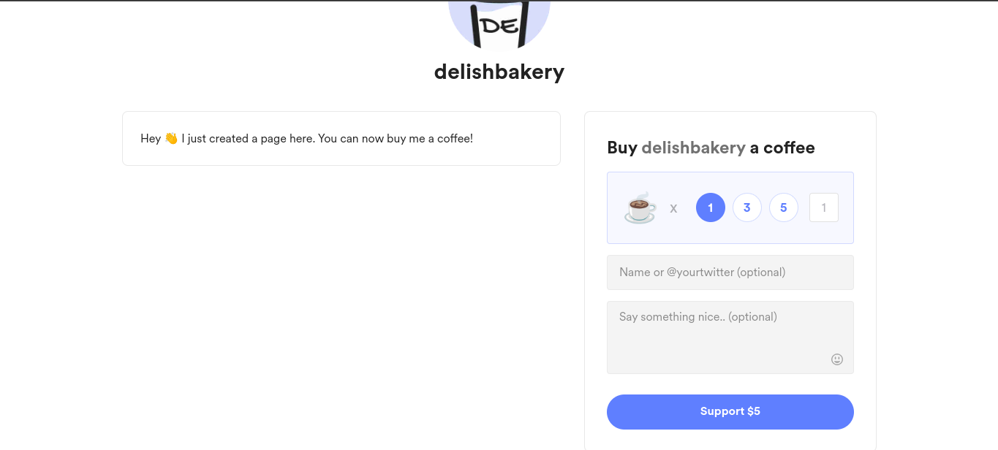Screen dimensions: 998x450
Task: Open the emoji picker smiley icon
Action: 837,359
